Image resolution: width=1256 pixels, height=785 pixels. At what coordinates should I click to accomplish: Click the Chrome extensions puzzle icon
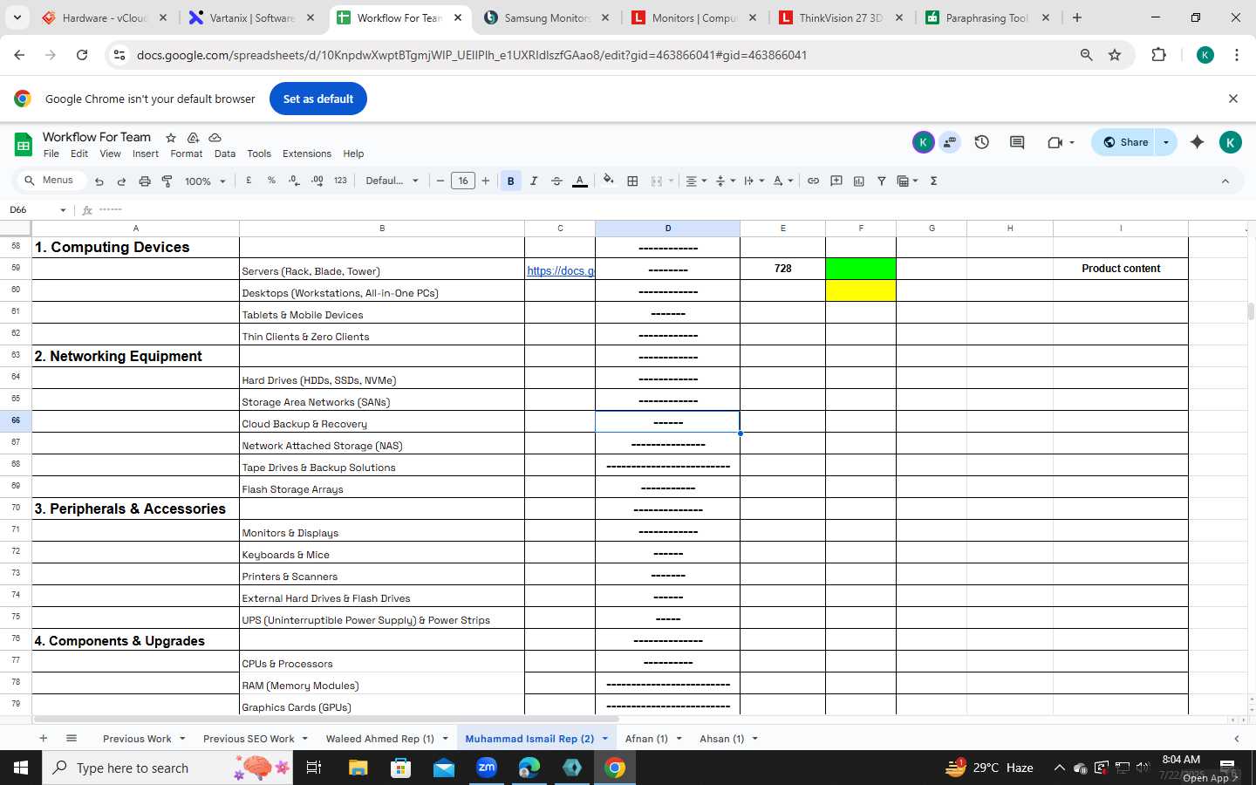(1158, 55)
